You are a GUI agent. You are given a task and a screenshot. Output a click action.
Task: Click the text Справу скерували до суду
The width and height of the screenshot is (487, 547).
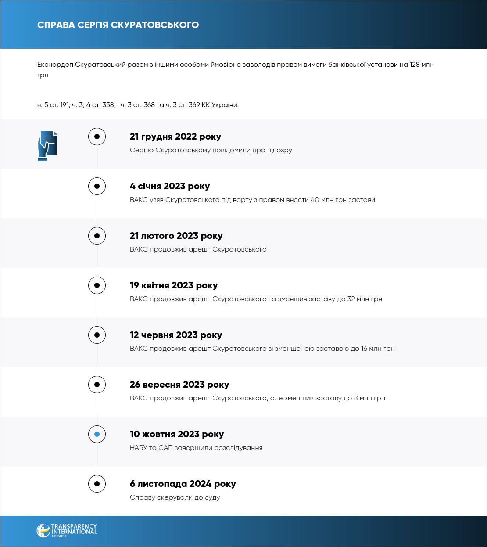pyautogui.click(x=175, y=497)
